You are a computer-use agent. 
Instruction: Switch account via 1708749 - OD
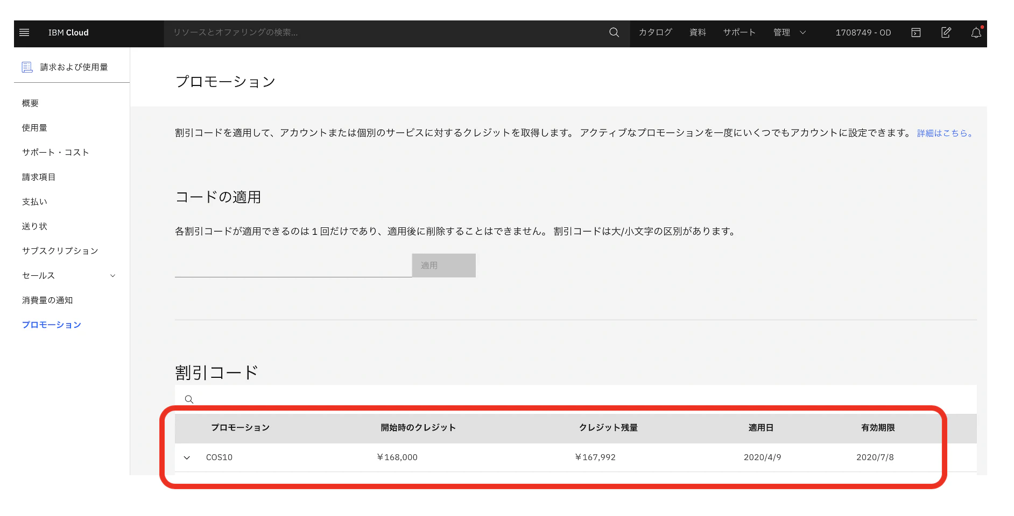pyautogui.click(x=863, y=33)
